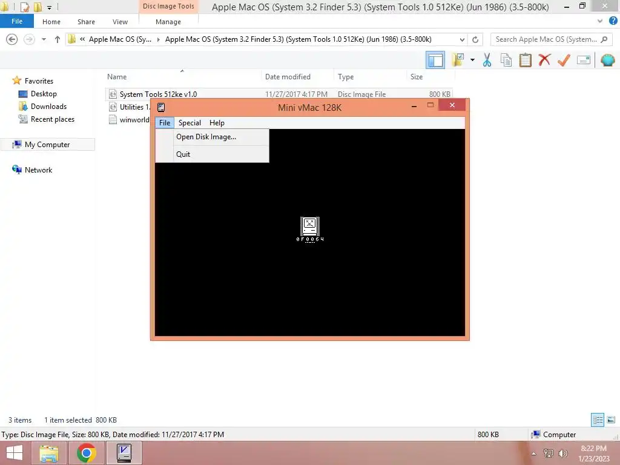Viewport: 620px width, 465px height.
Task: Click the Rename label icon
Action: pyautogui.click(x=584, y=60)
